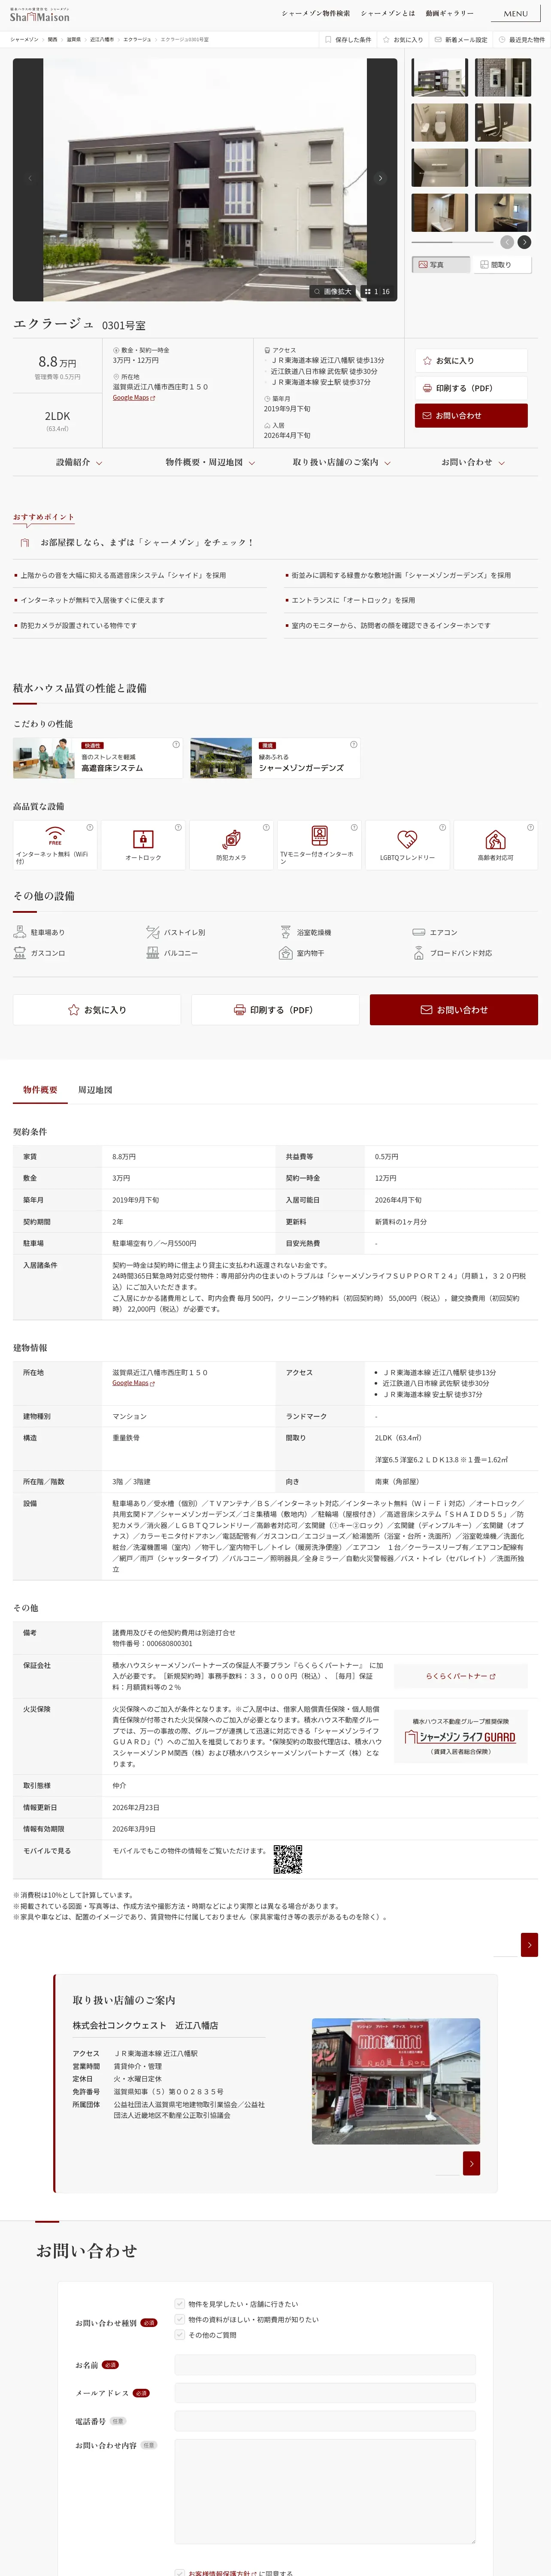This screenshot has height=2576, width=551.
Task: Click the mobile QR code
Action: (x=288, y=1859)
